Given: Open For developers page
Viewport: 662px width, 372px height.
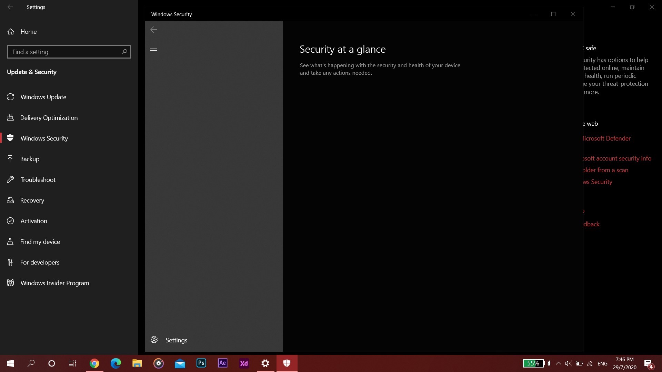Looking at the screenshot, I should pyautogui.click(x=69, y=262).
